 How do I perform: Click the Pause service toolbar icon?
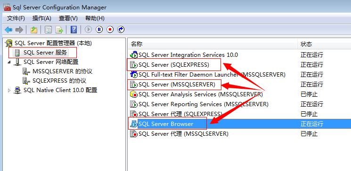tap(99, 30)
